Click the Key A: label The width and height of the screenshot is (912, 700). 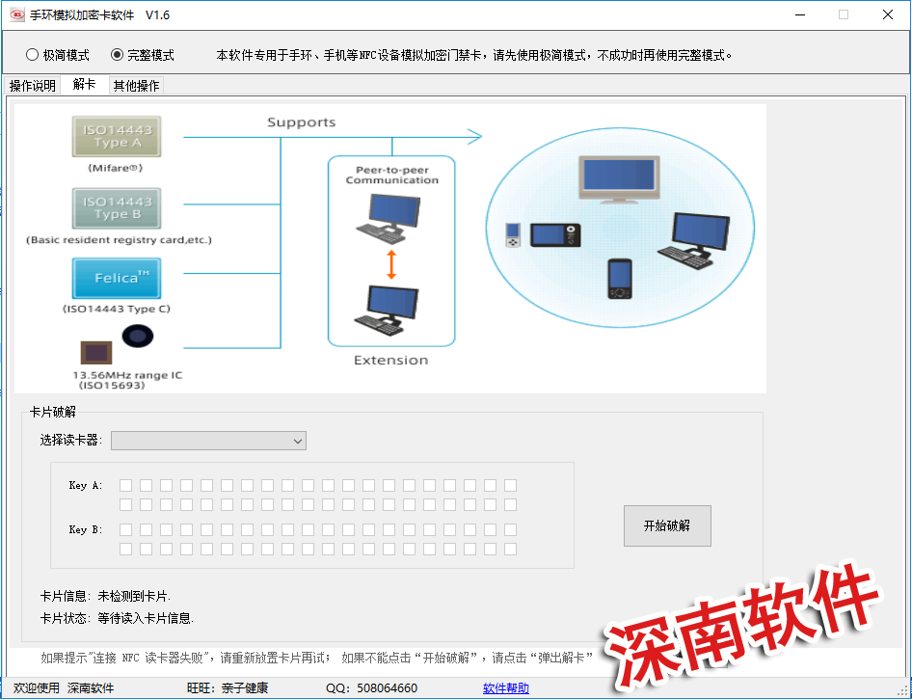tap(86, 485)
